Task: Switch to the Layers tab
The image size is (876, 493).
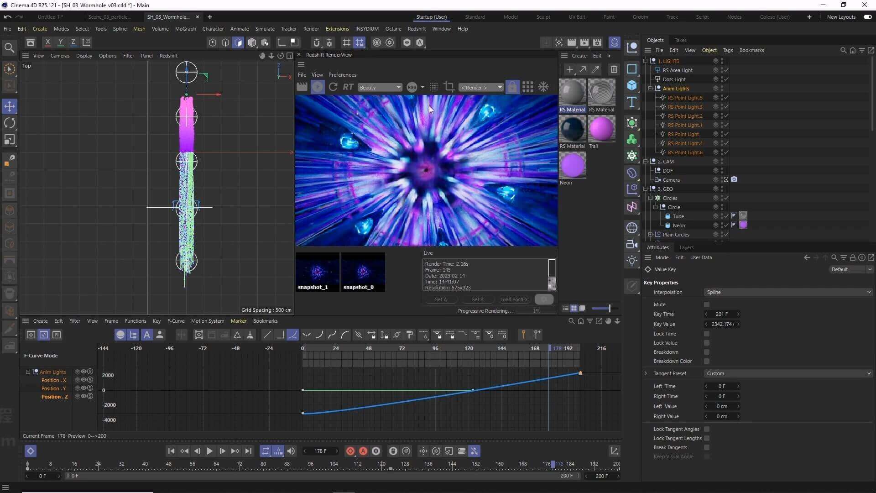Action: click(686, 247)
